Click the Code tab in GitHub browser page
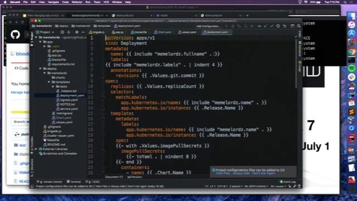Screen dimensions: 357x201 pyautogui.click(x=21, y=68)
